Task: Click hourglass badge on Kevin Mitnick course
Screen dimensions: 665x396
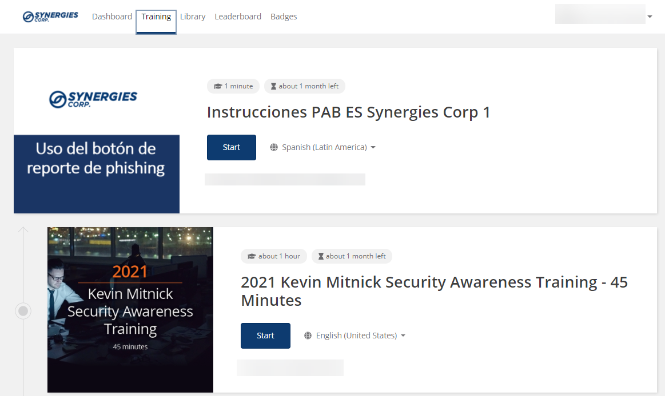Action: (x=352, y=256)
